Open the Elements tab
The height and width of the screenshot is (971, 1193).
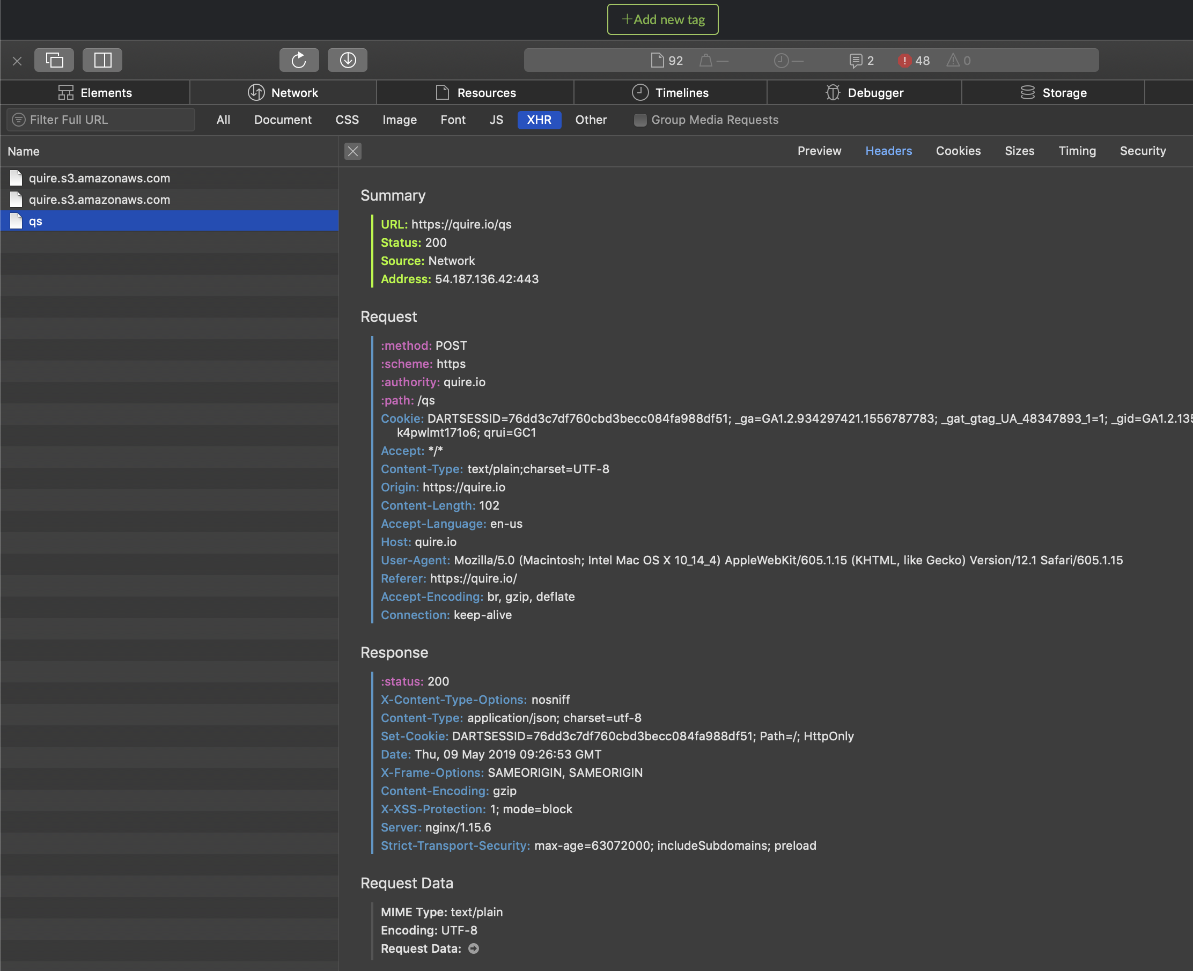pyautogui.click(x=95, y=93)
